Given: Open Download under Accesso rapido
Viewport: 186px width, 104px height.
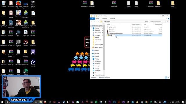Looking at the screenshot, I should (97, 30).
